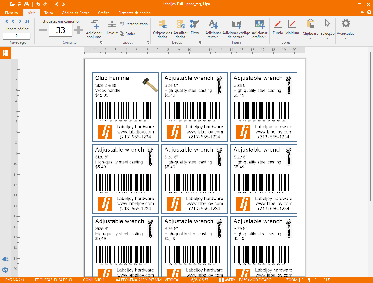Click the Moldura color swatch
The image size is (373, 283).
click(292, 24)
